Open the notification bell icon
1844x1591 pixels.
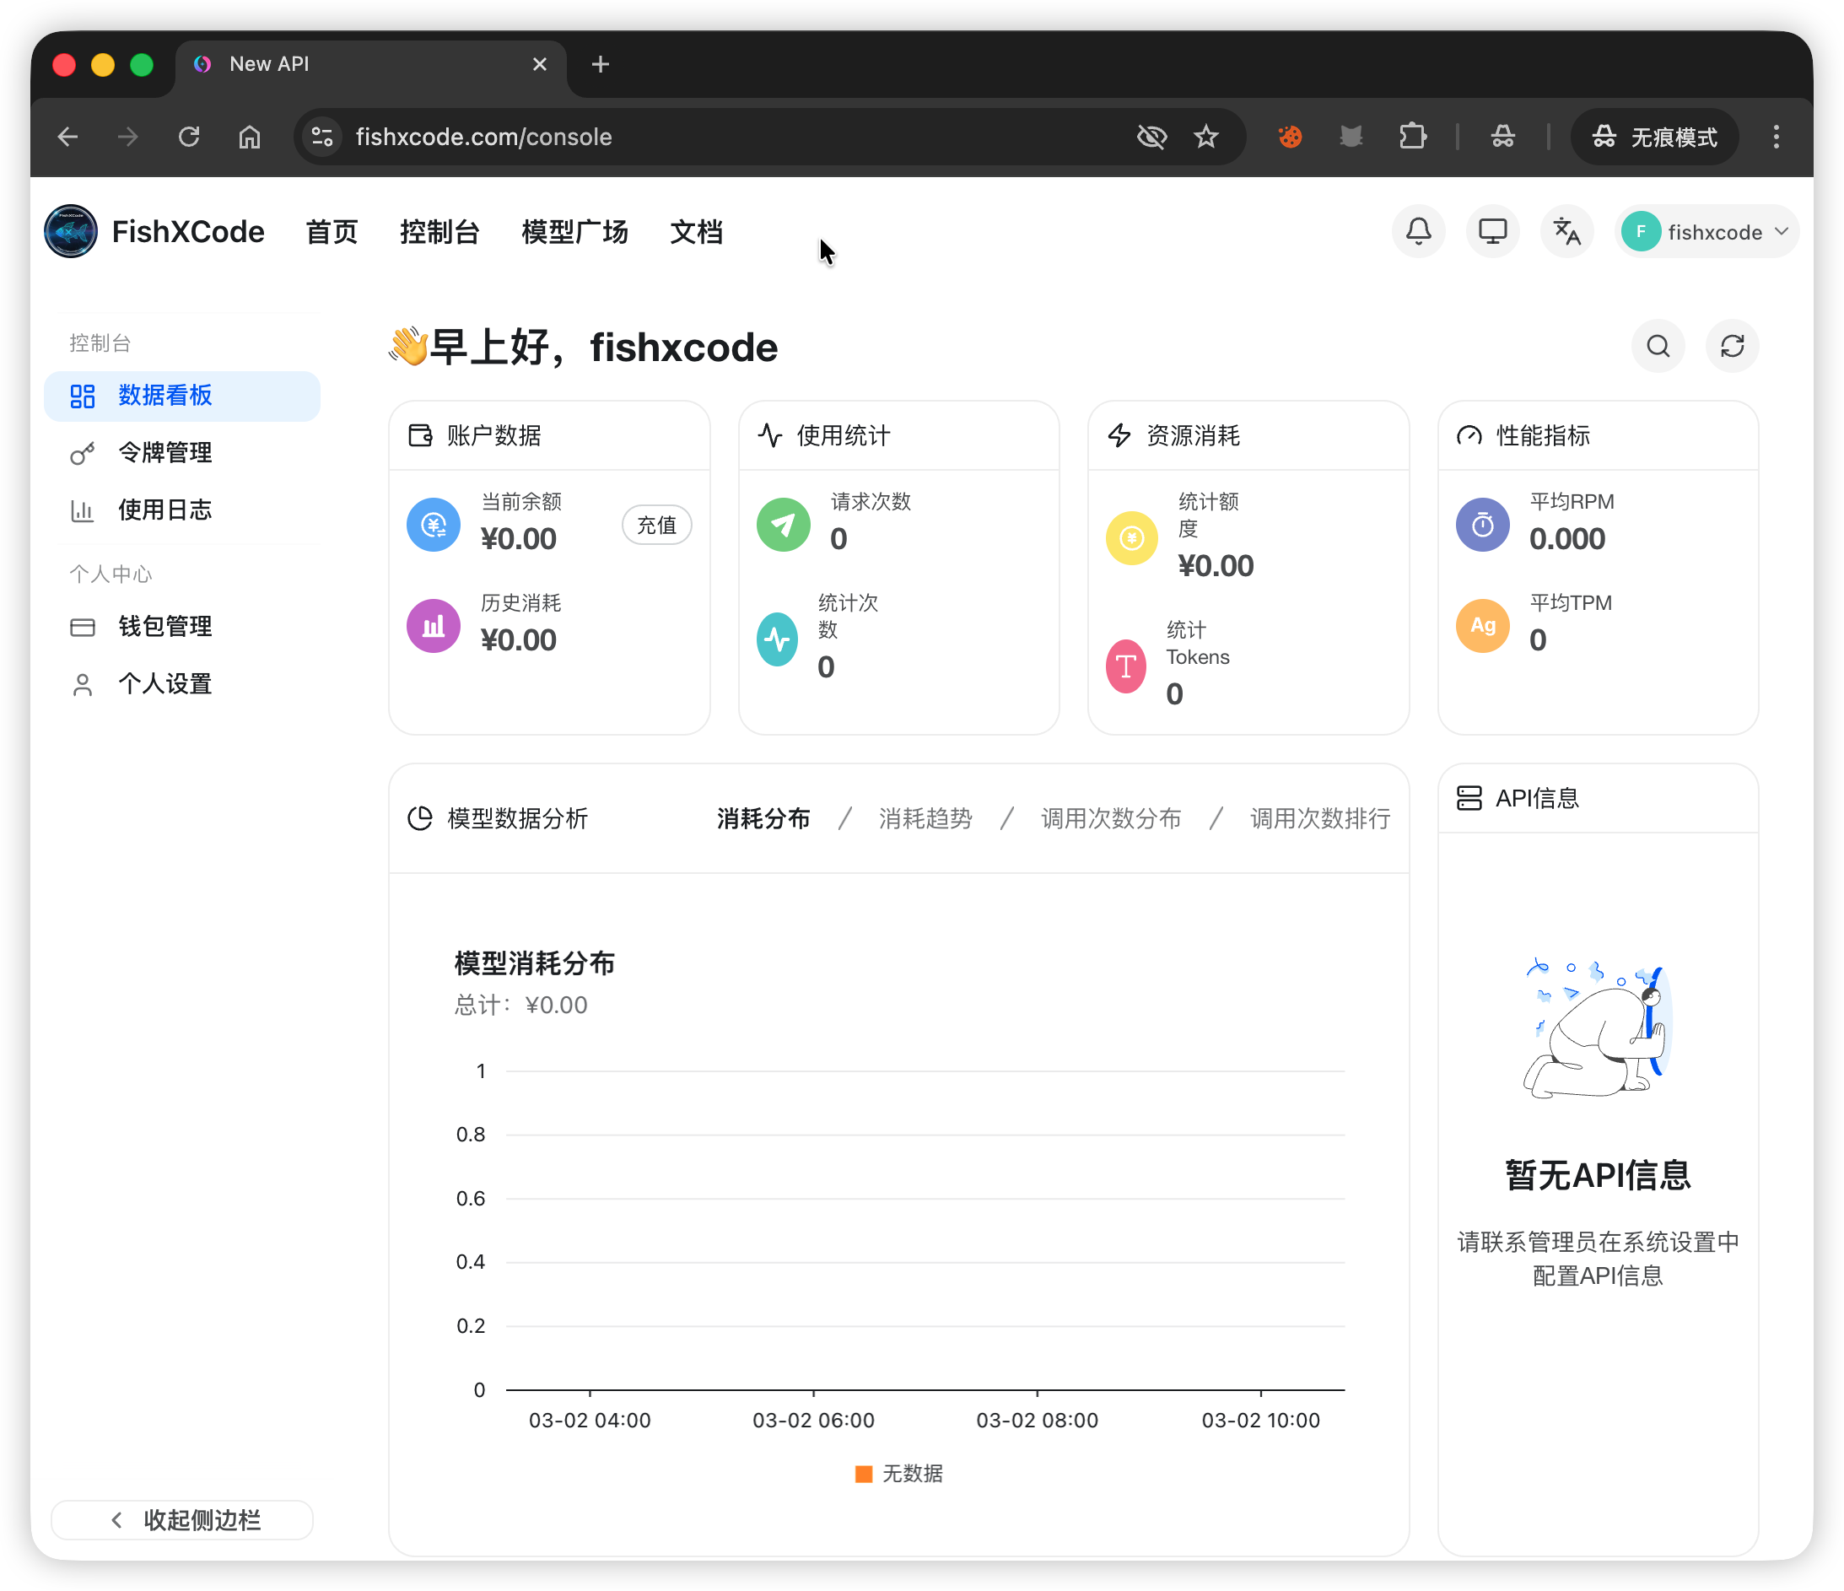point(1419,231)
